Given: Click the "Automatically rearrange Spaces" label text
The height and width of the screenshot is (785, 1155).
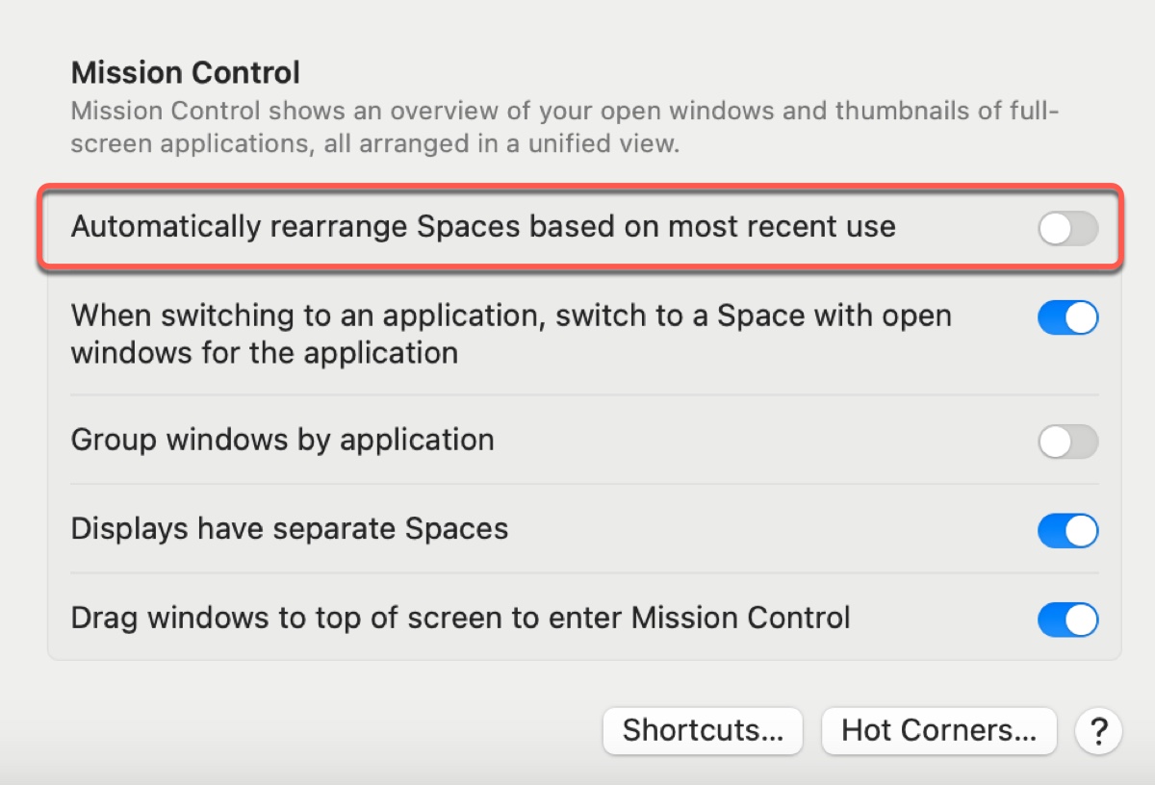Looking at the screenshot, I should [483, 227].
